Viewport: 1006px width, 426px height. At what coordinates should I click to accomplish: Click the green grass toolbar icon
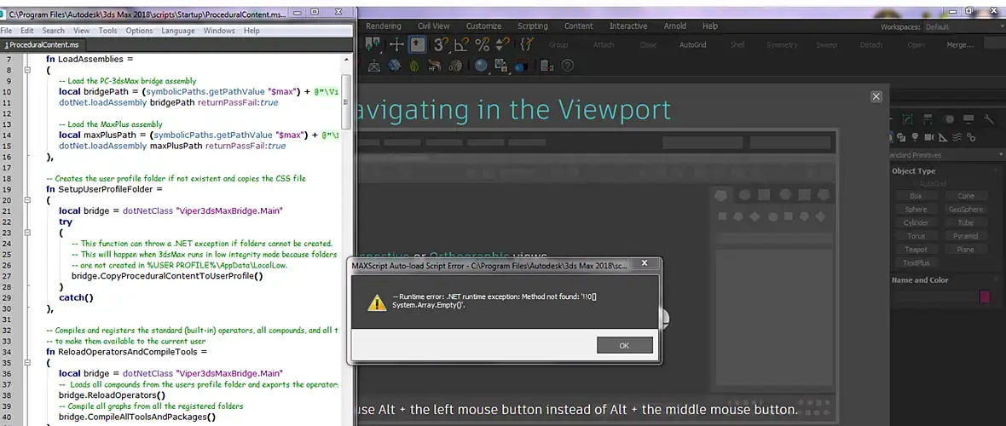click(x=415, y=66)
